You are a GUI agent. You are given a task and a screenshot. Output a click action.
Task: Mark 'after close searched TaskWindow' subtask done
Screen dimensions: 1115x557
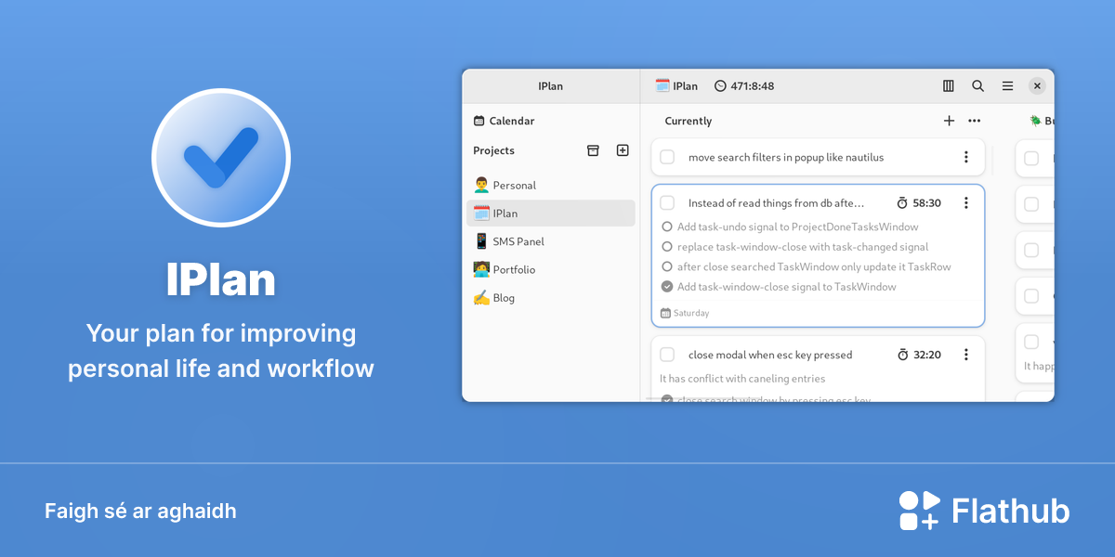[667, 266]
